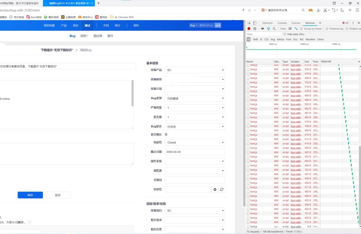Open the 产品 menu in the top navigation
Viewport: 361px width, 234px height.
coord(64,25)
